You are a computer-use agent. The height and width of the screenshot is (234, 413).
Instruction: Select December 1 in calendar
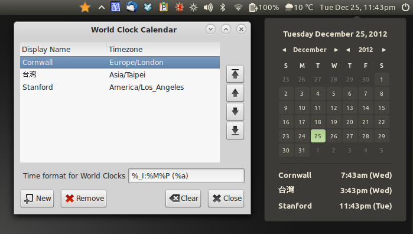382,79
